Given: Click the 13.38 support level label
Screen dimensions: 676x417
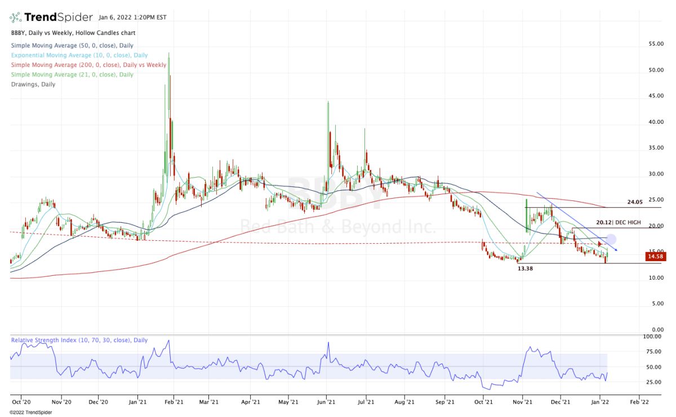Looking at the screenshot, I should pos(525,269).
